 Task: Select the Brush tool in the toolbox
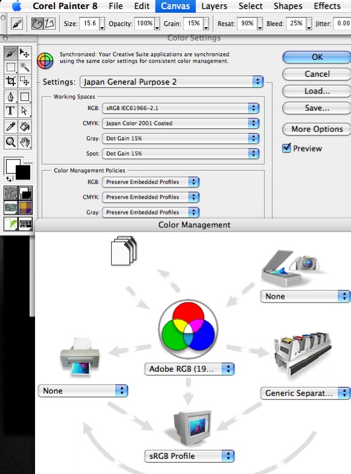pos(11,53)
